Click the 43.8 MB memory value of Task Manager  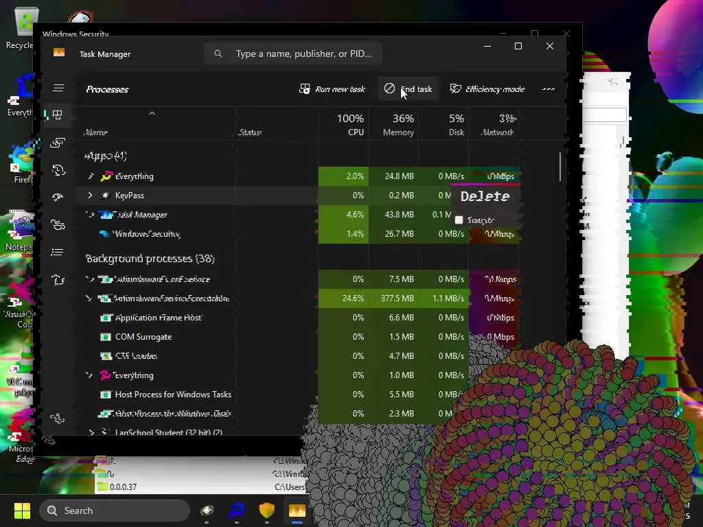(399, 215)
